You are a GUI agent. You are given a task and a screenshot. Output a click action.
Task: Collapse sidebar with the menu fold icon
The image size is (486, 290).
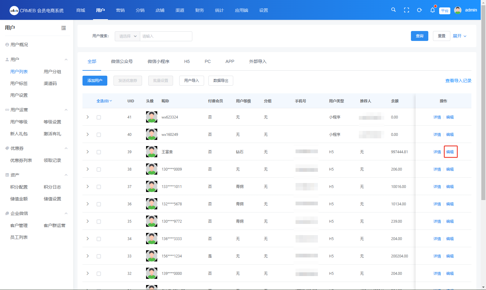pos(64,28)
